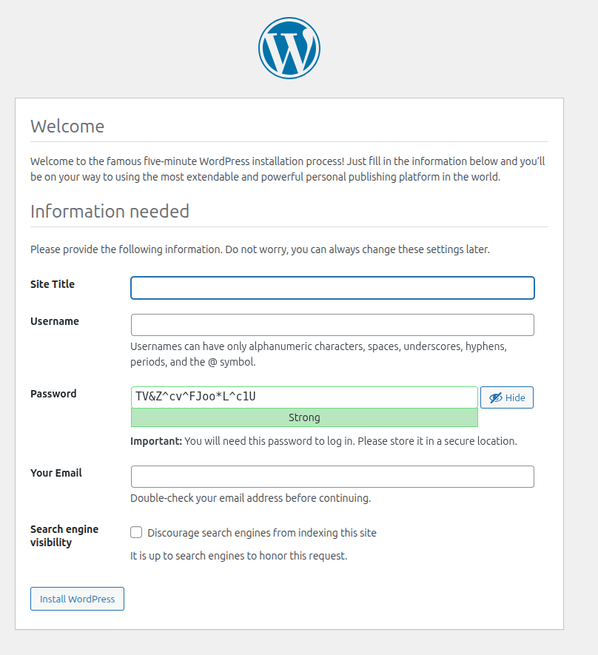Click the Strong password strength indicator
Viewport: 598px width, 655px height.
(x=304, y=417)
